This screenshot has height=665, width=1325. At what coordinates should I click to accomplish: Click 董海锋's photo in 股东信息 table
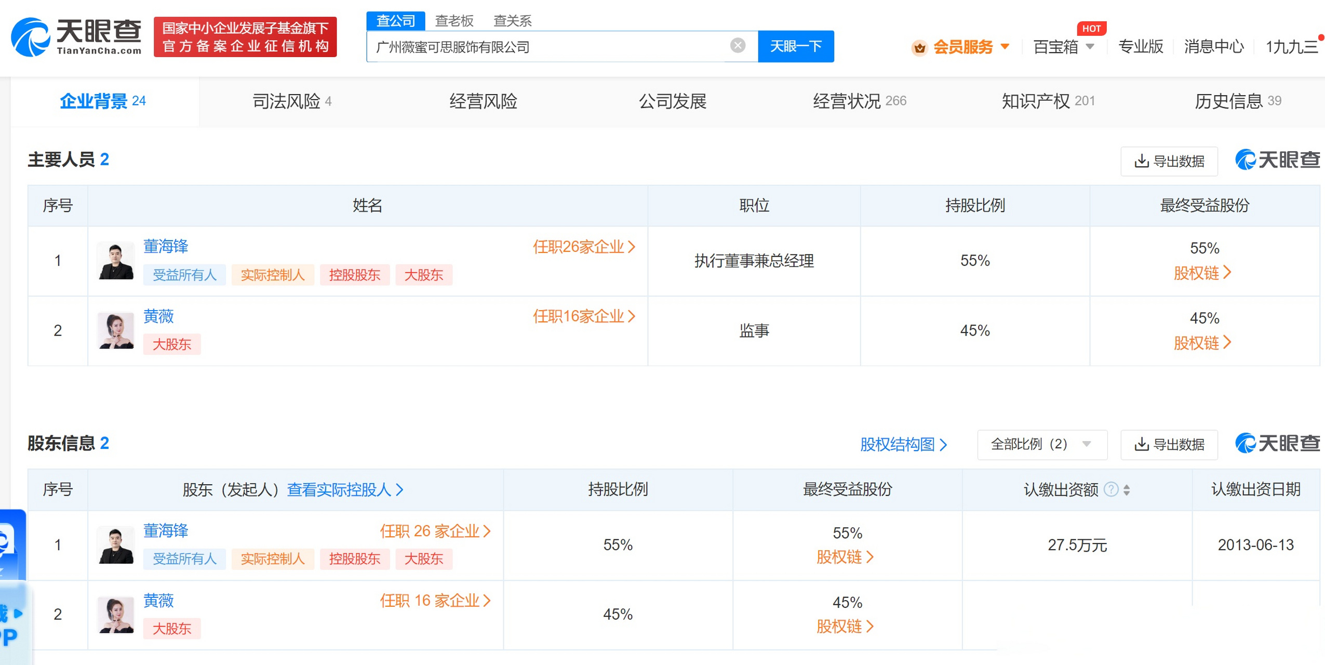click(x=116, y=545)
